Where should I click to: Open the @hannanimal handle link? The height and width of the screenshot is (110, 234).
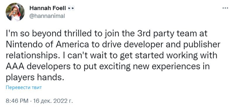[x=47, y=16]
